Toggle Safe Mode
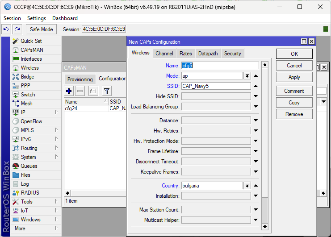This screenshot has height=237, width=331. tap(42, 29)
